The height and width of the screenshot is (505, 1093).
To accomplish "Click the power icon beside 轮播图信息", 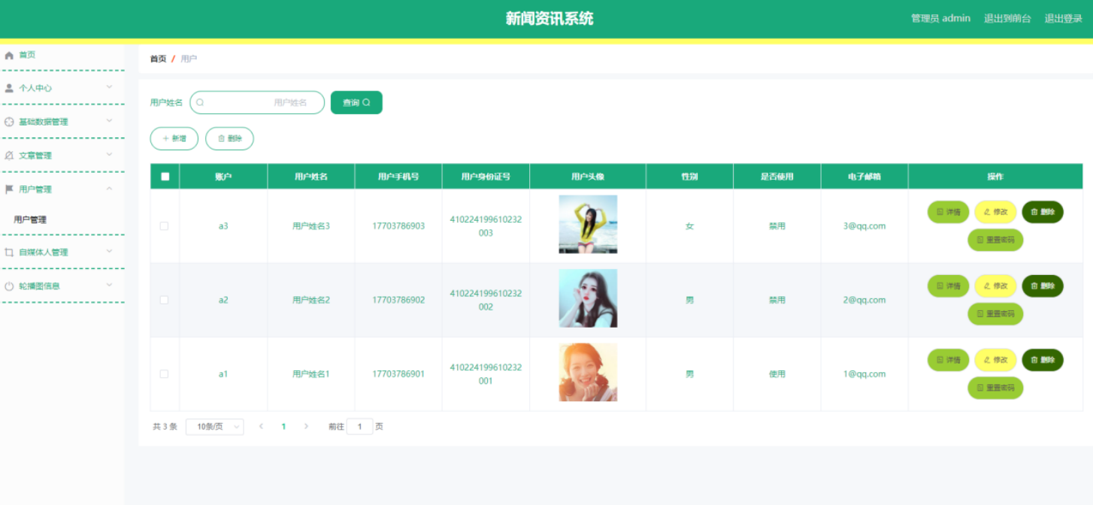I will pyautogui.click(x=9, y=286).
